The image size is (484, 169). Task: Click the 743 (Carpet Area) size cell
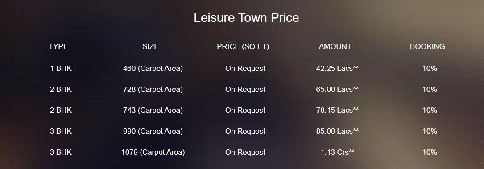[153, 111]
